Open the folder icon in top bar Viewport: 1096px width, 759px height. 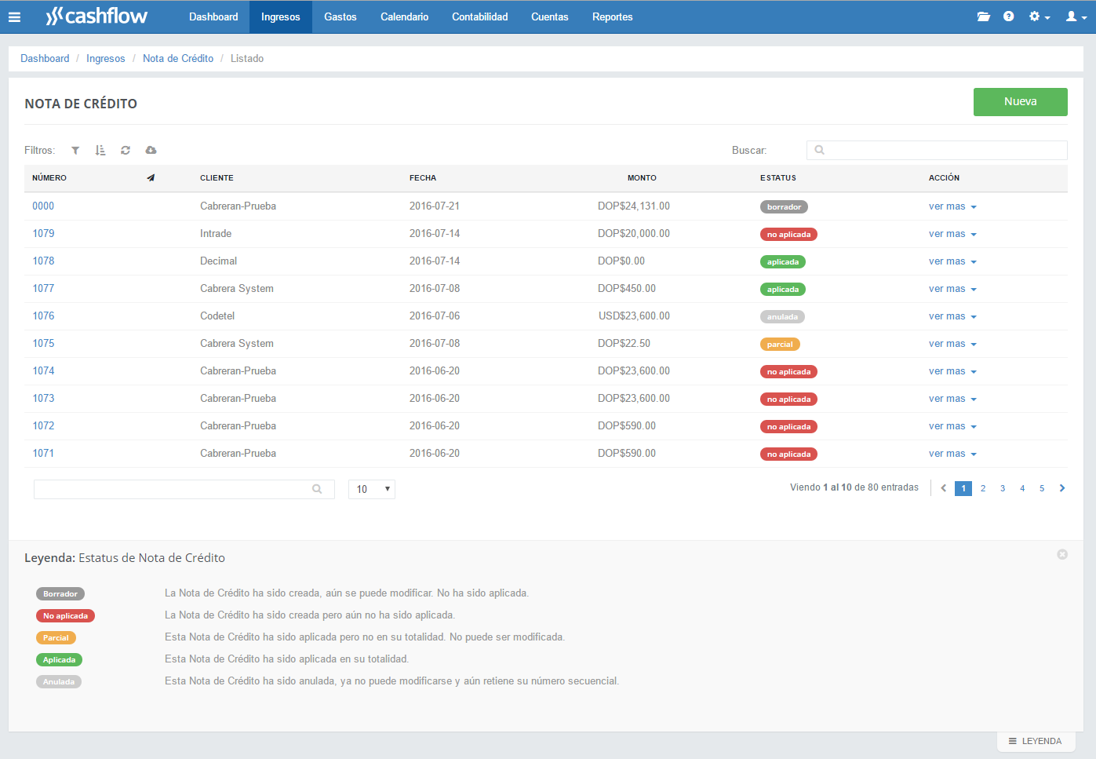click(x=983, y=16)
